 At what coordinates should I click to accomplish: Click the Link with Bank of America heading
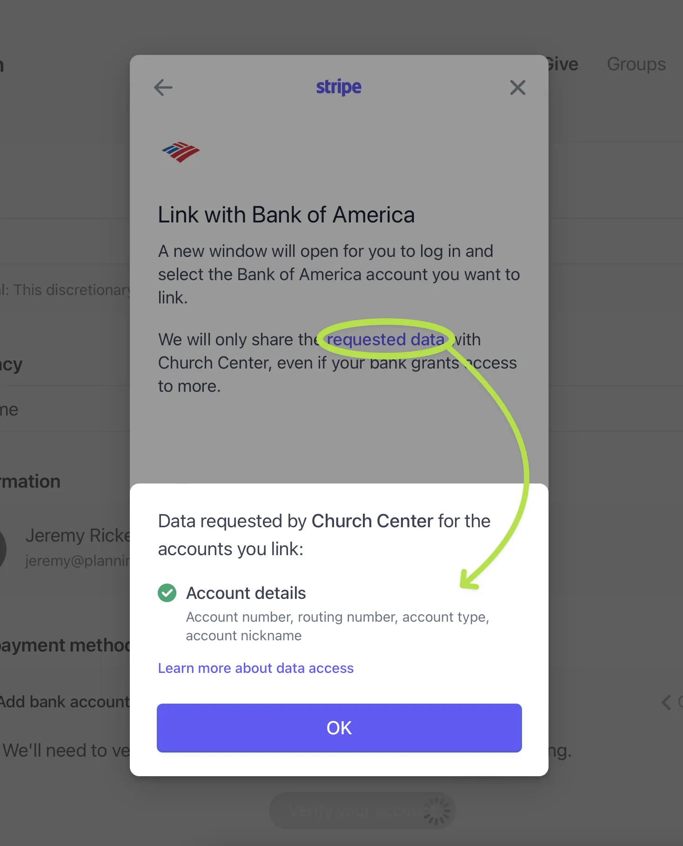click(x=286, y=215)
